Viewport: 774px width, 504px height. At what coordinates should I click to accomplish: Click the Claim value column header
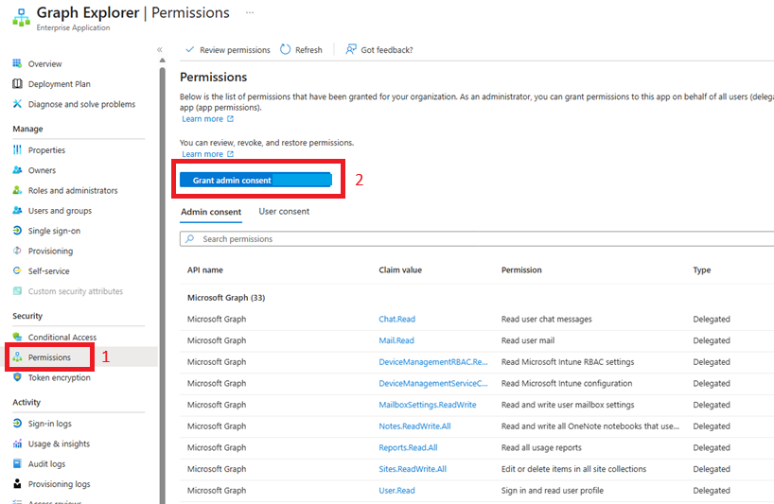pyautogui.click(x=400, y=269)
